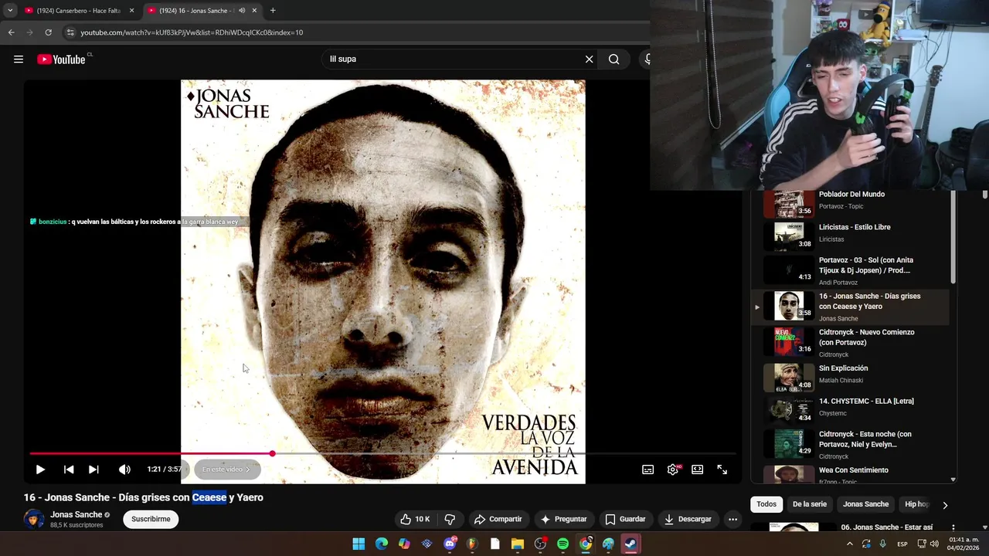
Task: Expand the 'En este video' chapter chip
Action: 226,470
